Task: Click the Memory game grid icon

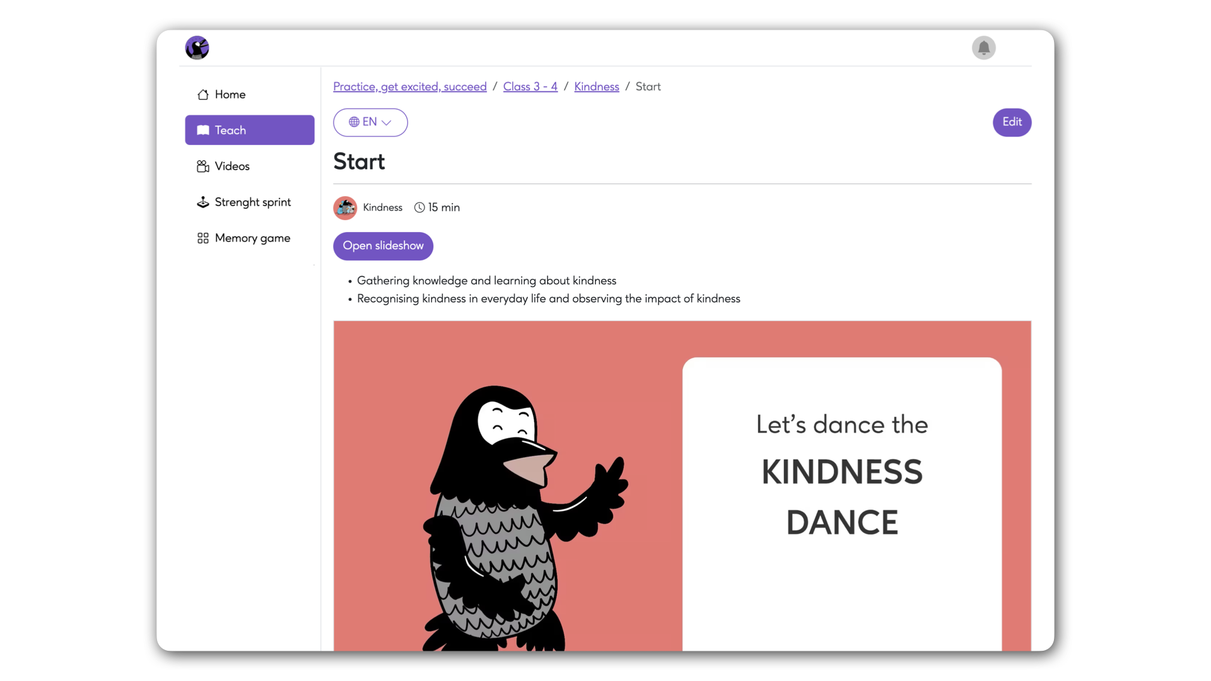Action: 202,238
